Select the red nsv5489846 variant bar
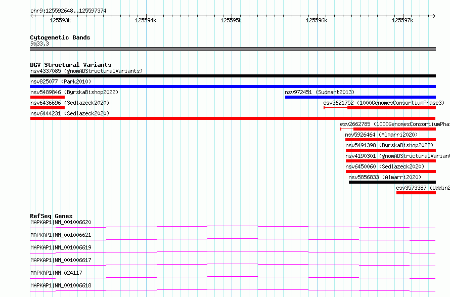The height and width of the screenshot is (297, 450). [x=48, y=97]
